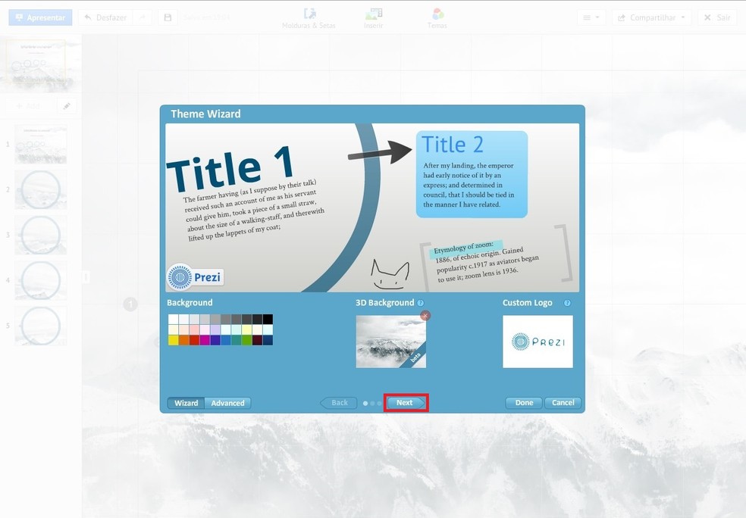Switch to the Wizard mode tab

(186, 403)
